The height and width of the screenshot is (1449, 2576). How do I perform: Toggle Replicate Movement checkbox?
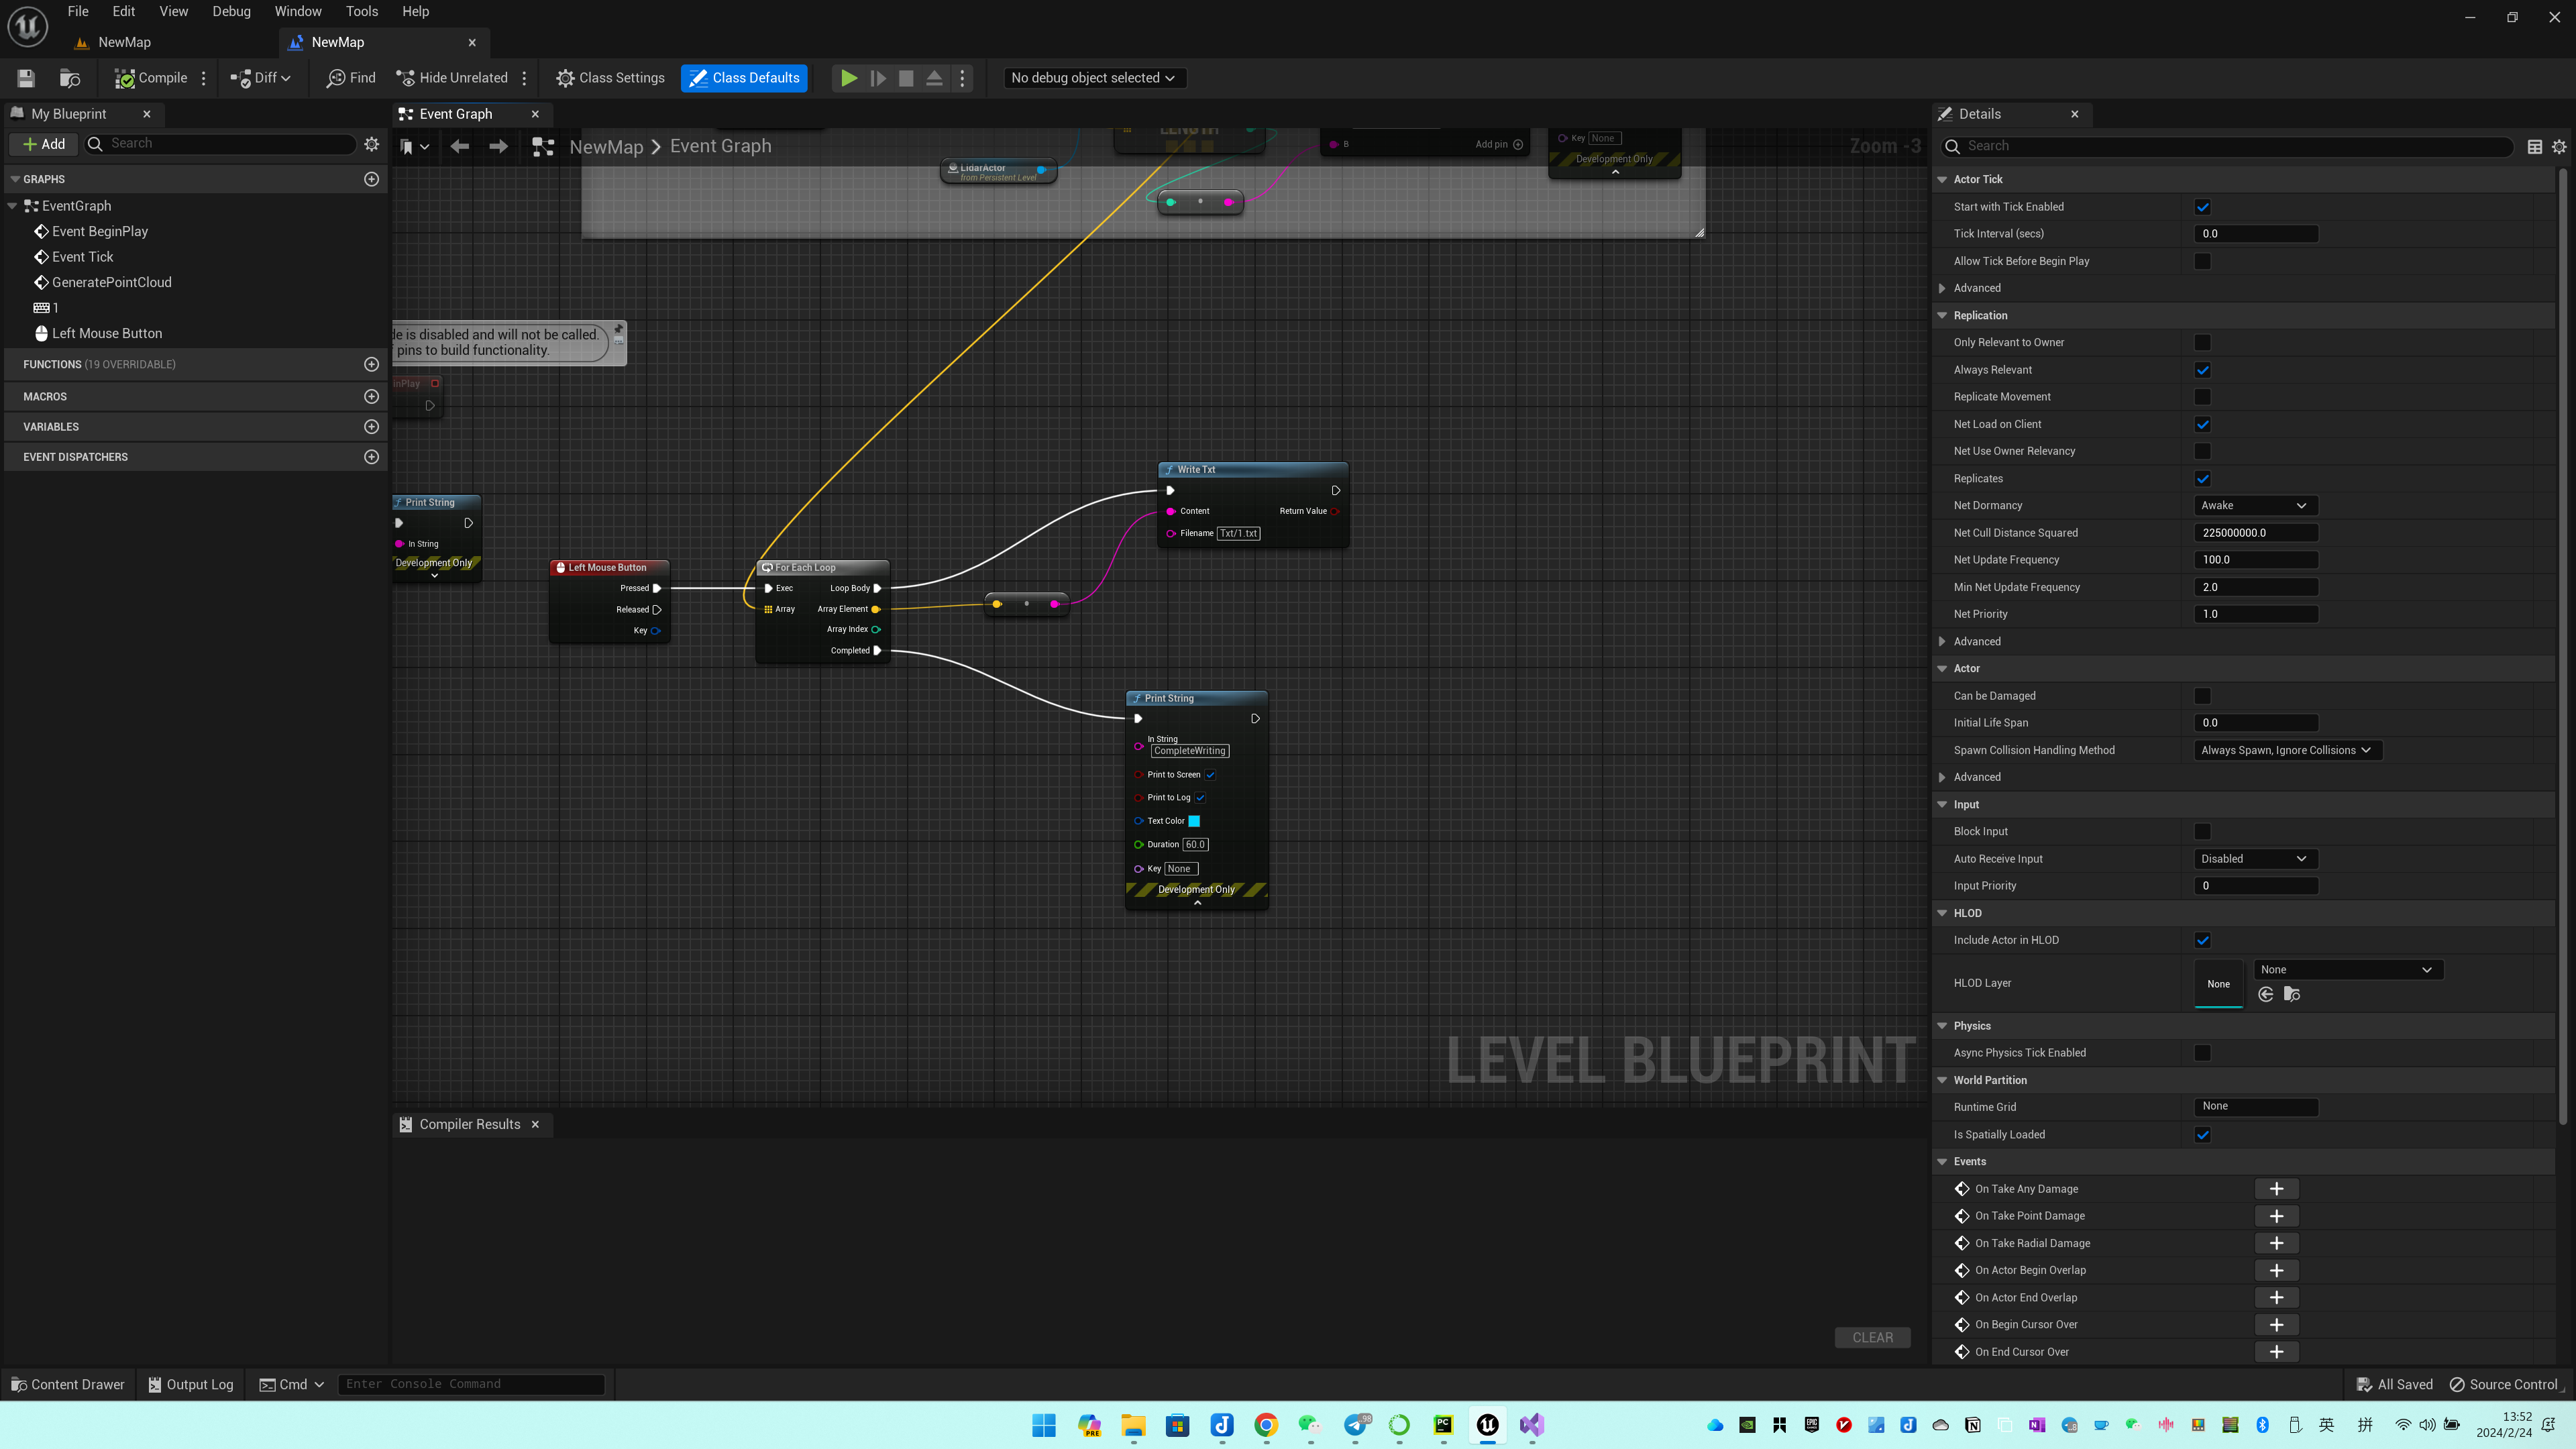(x=2202, y=397)
